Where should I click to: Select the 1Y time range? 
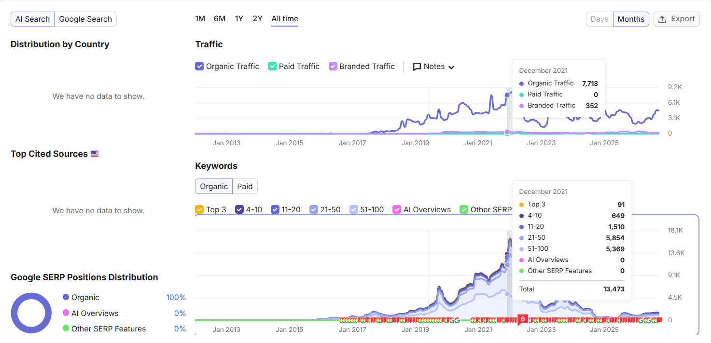pos(239,18)
